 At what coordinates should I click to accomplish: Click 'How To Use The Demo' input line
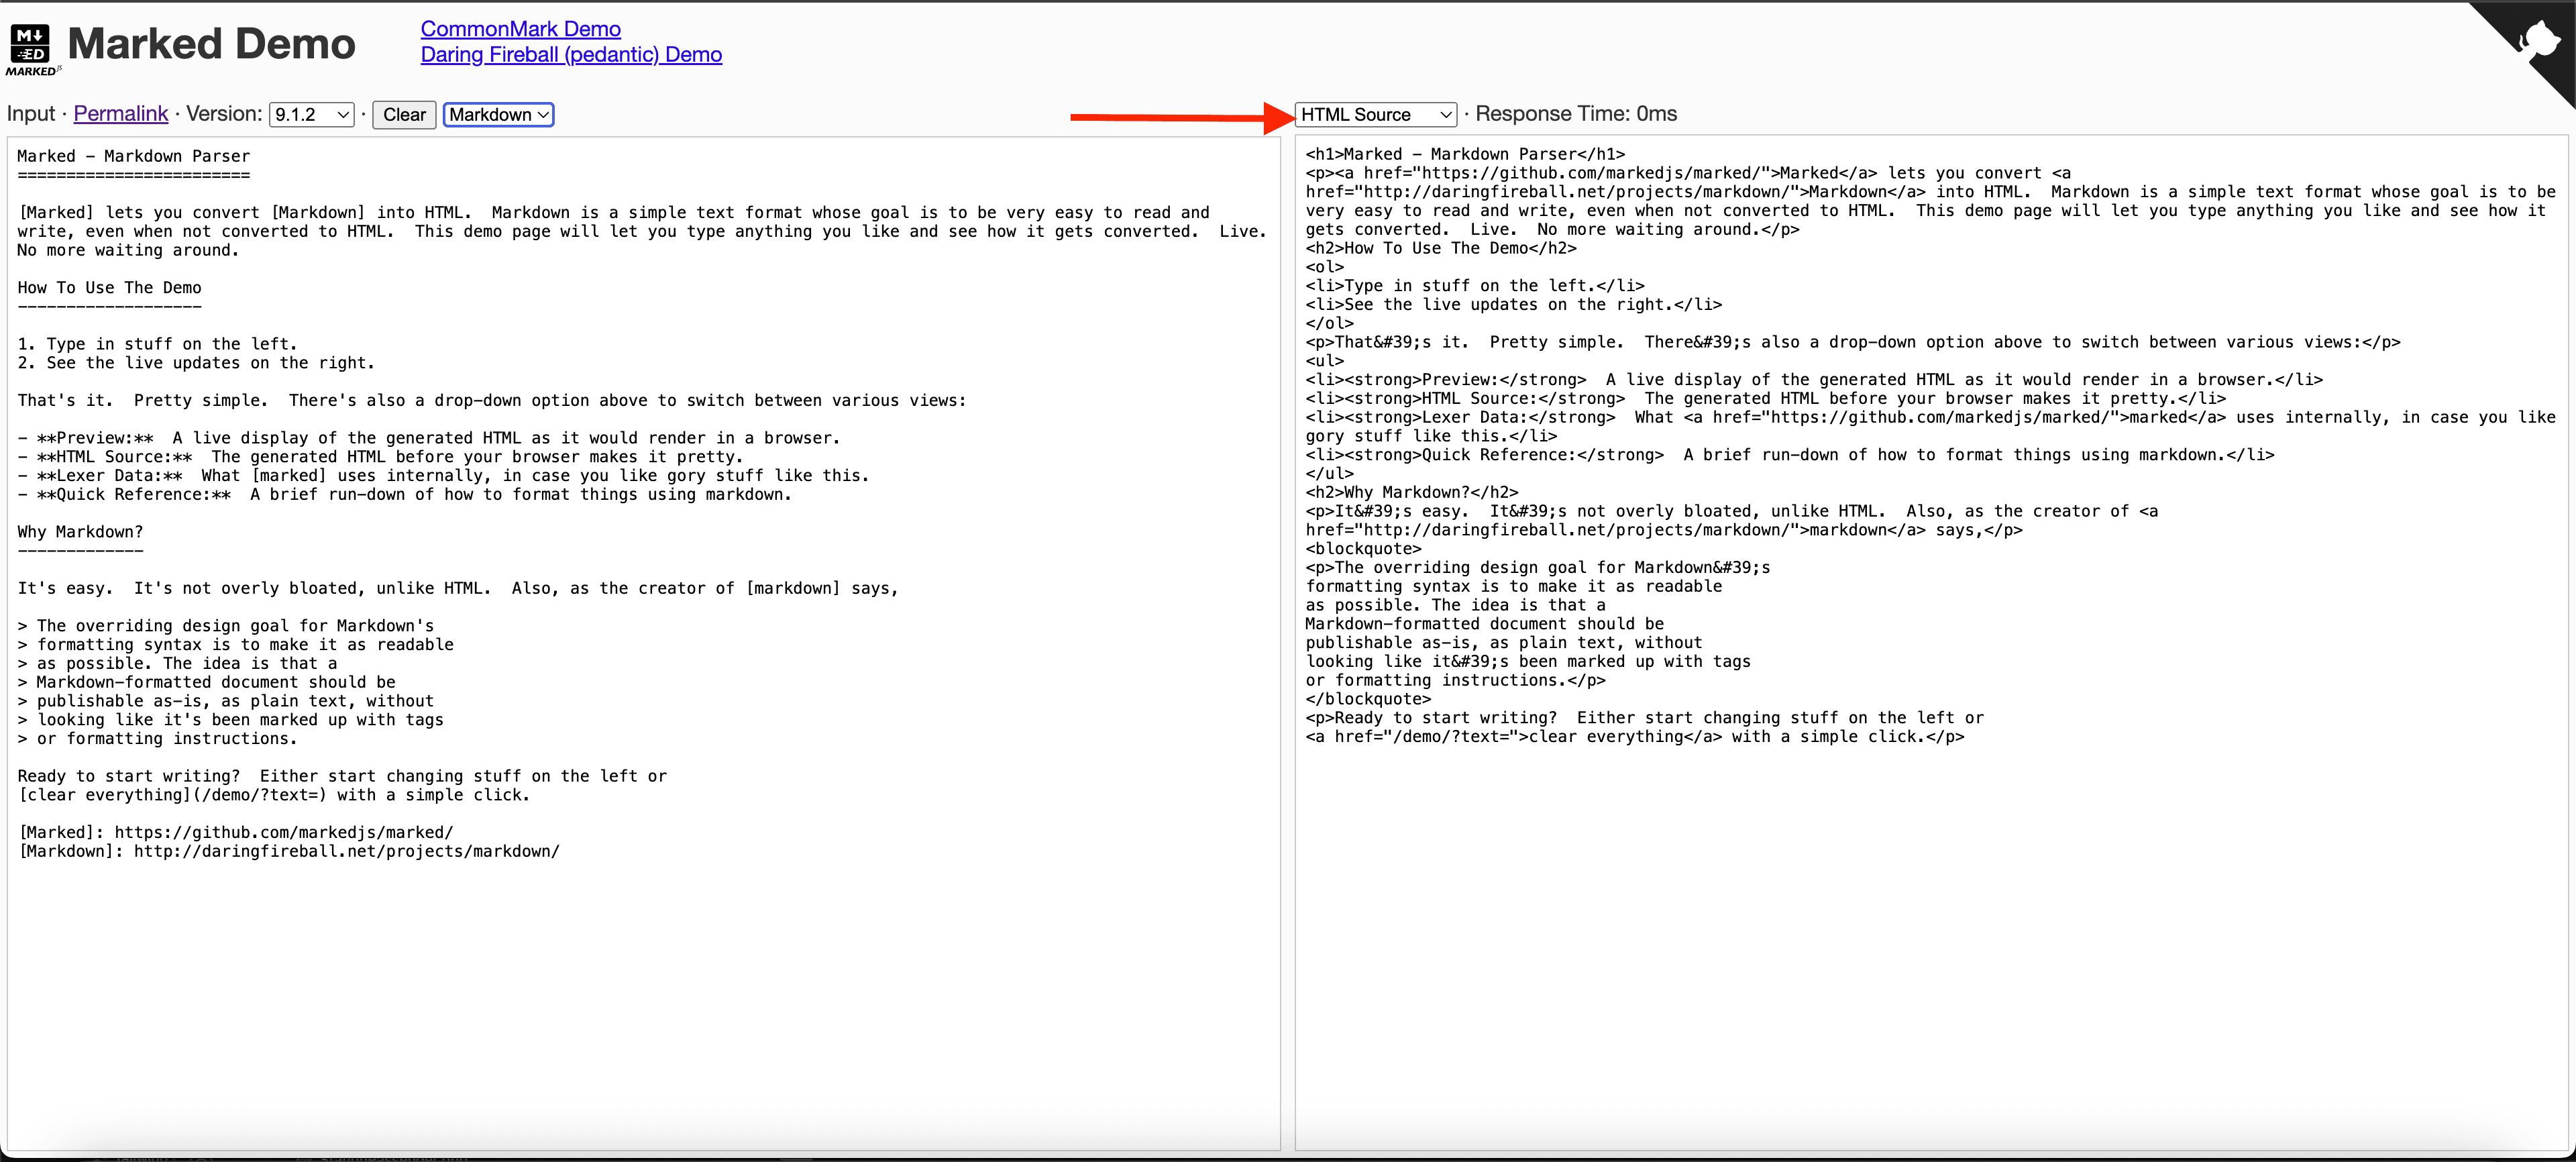(x=109, y=288)
